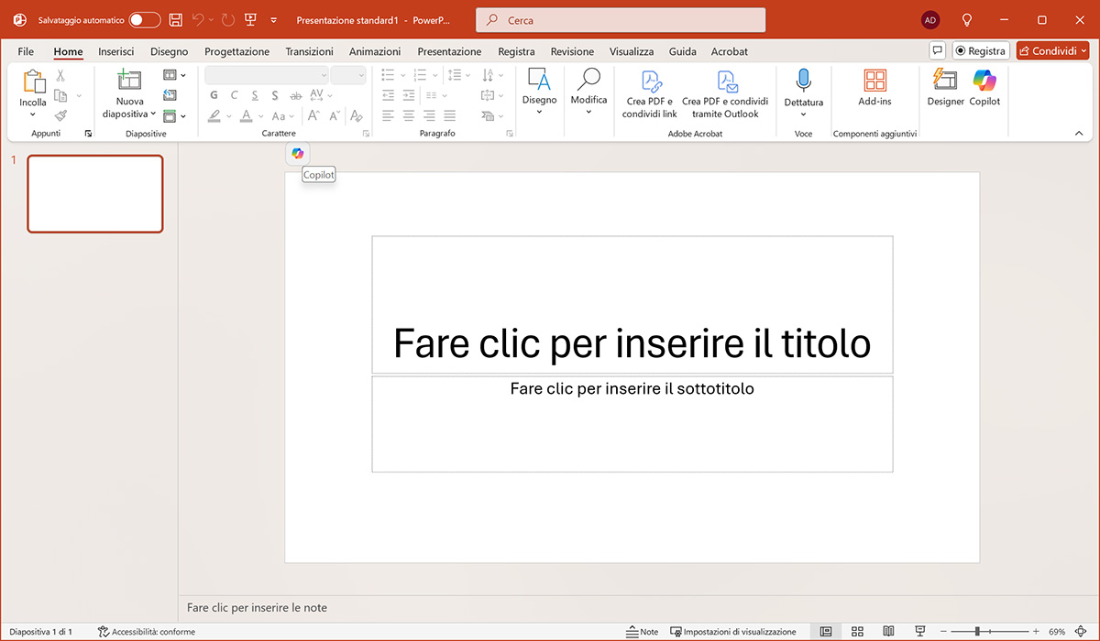Click the save floppy disk icon
Image resolution: width=1100 pixels, height=641 pixels.
(176, 20)
